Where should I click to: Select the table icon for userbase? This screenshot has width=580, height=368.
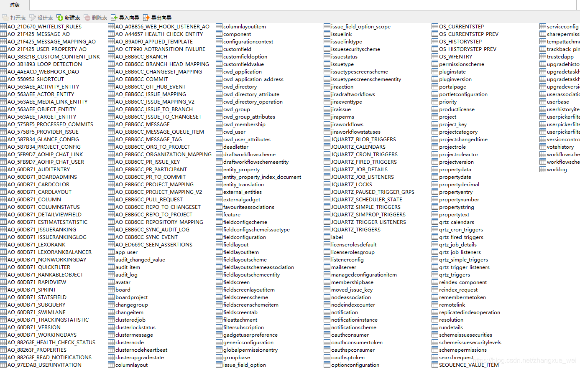pos(543,102)
